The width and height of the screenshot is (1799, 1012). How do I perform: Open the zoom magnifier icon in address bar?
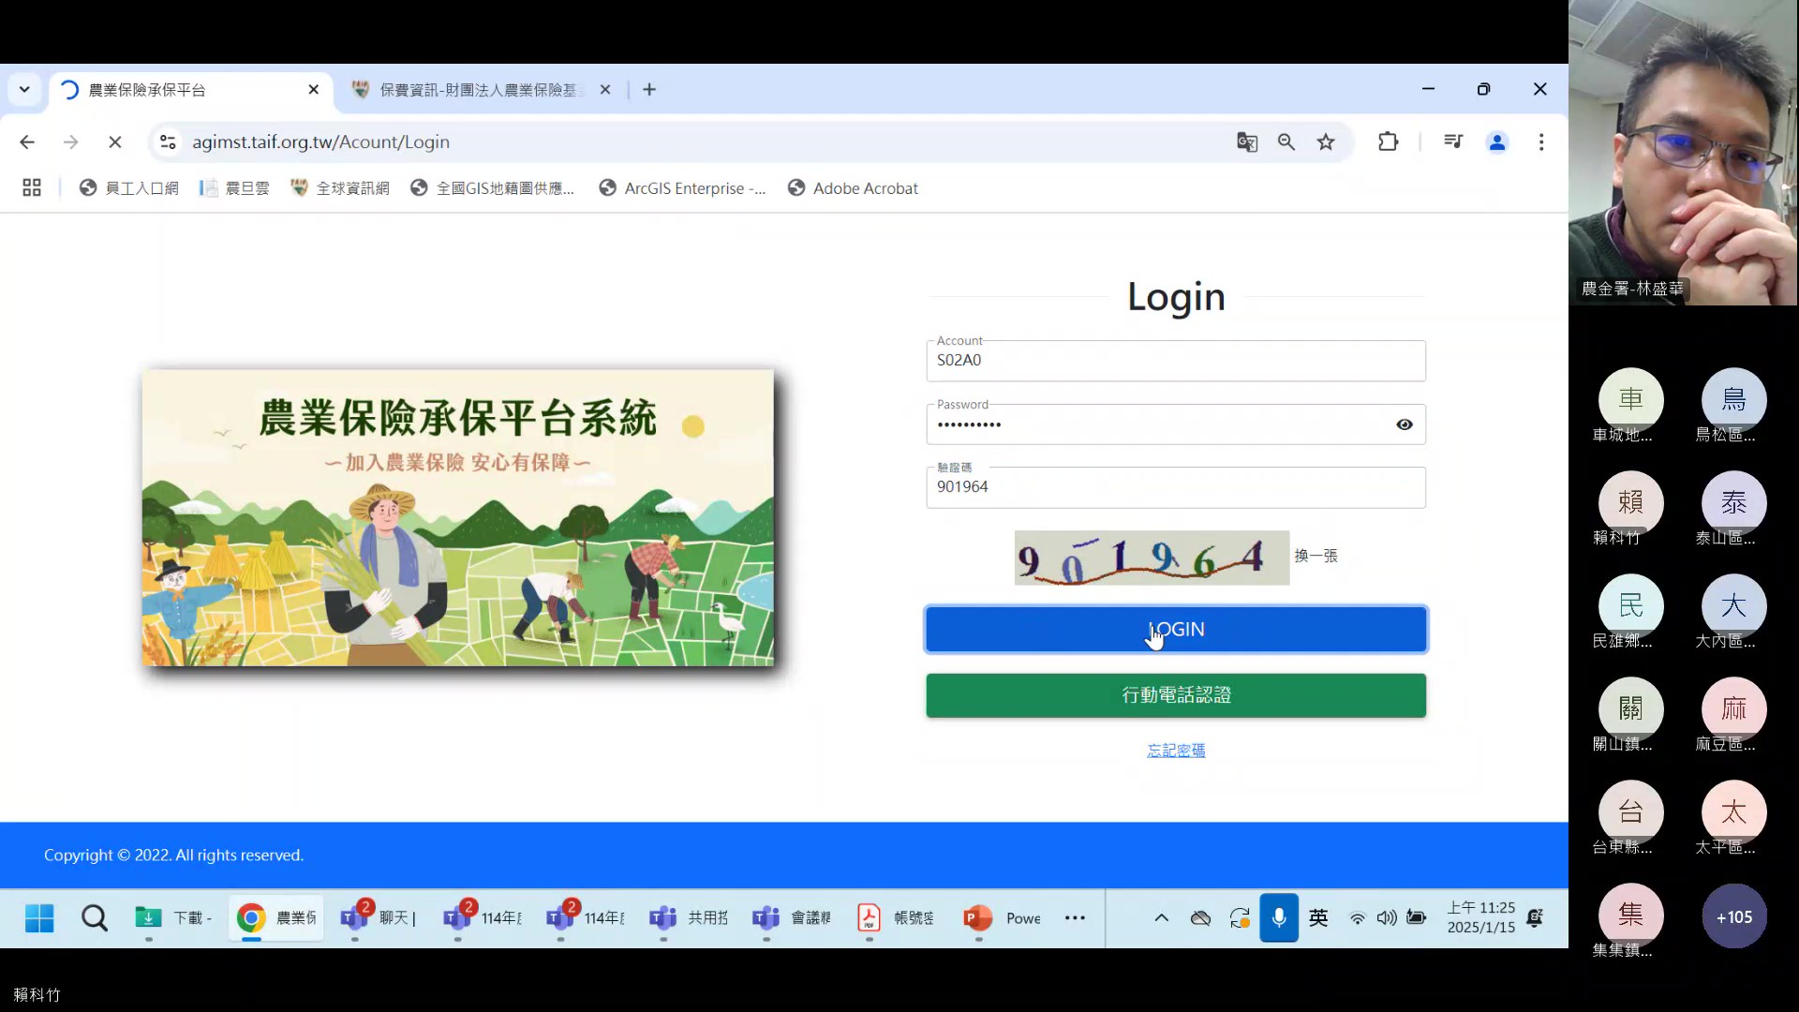point(1286,142)
